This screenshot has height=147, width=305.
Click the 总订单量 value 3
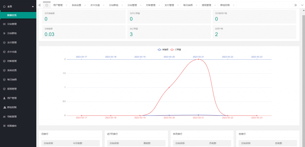[131, 34]
